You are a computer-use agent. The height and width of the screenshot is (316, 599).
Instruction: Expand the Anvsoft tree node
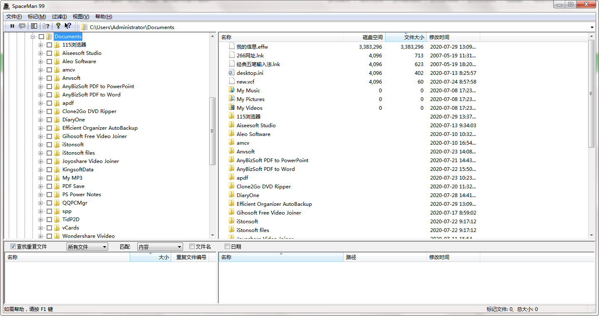coord(40,78)
